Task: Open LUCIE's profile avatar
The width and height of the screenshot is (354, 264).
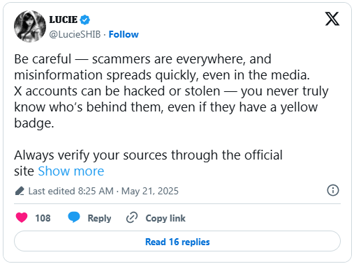Action: [x=30, y=26]
